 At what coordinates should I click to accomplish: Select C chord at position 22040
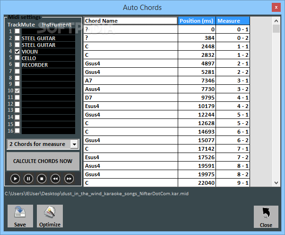[130, 183]
